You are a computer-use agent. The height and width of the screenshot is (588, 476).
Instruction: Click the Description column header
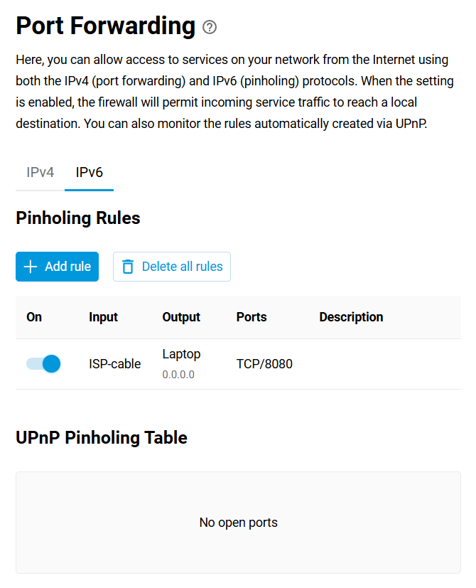click(x=351, y=317)
